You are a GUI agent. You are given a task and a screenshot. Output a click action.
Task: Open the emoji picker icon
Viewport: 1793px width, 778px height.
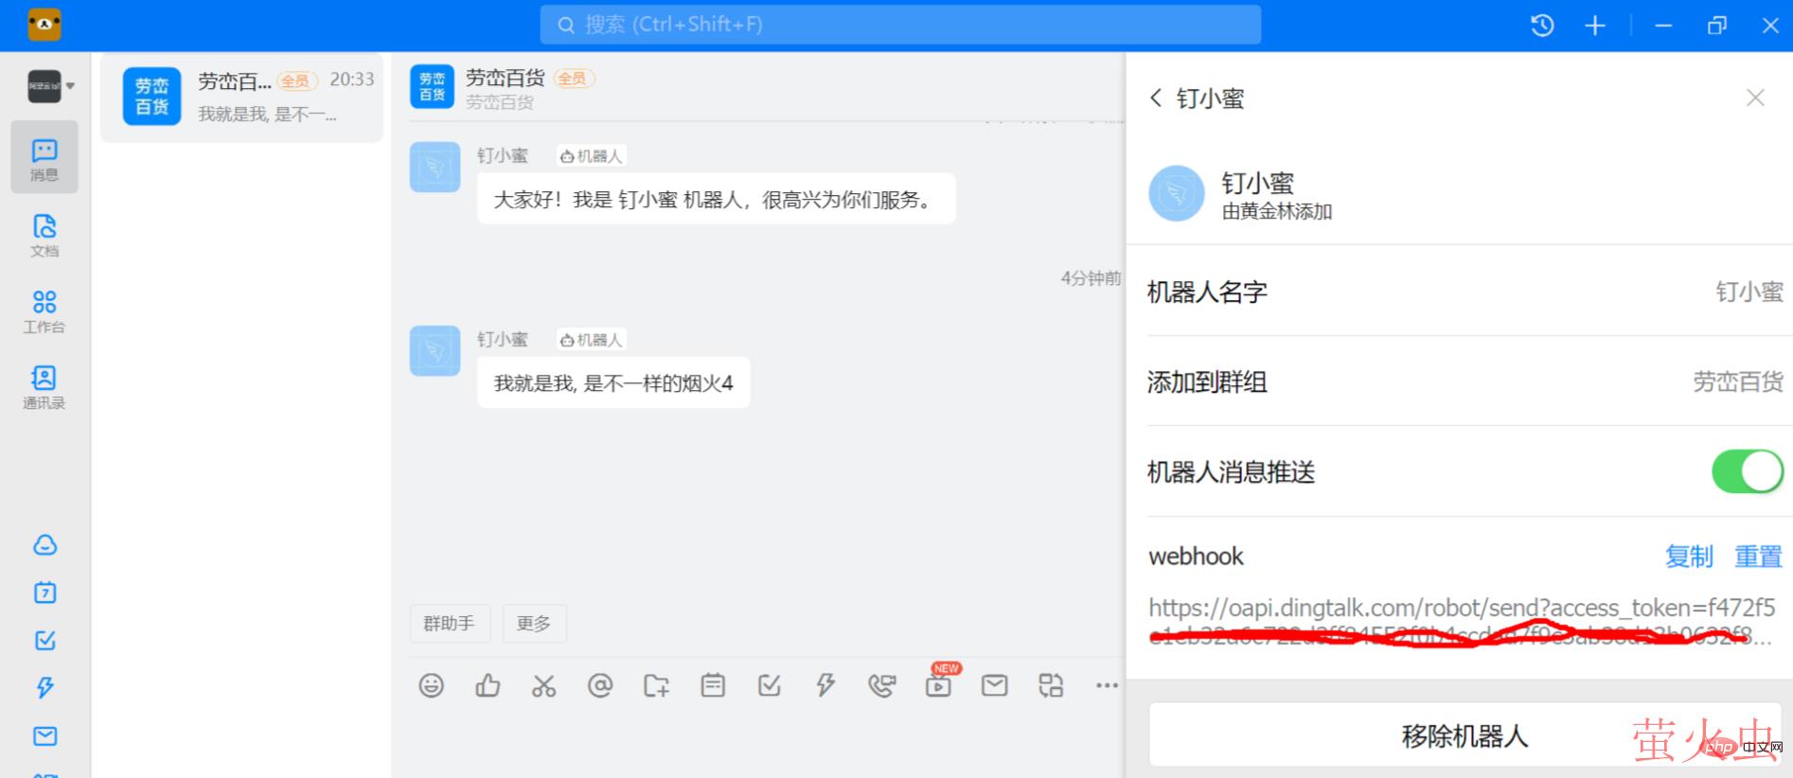click(431, 685)
